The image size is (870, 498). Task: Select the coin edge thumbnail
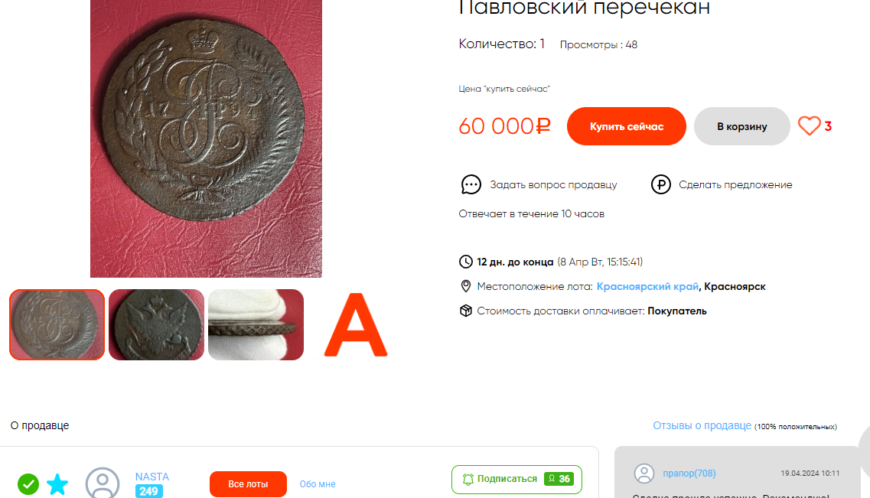pyautogui.click(x=256, y=324)
